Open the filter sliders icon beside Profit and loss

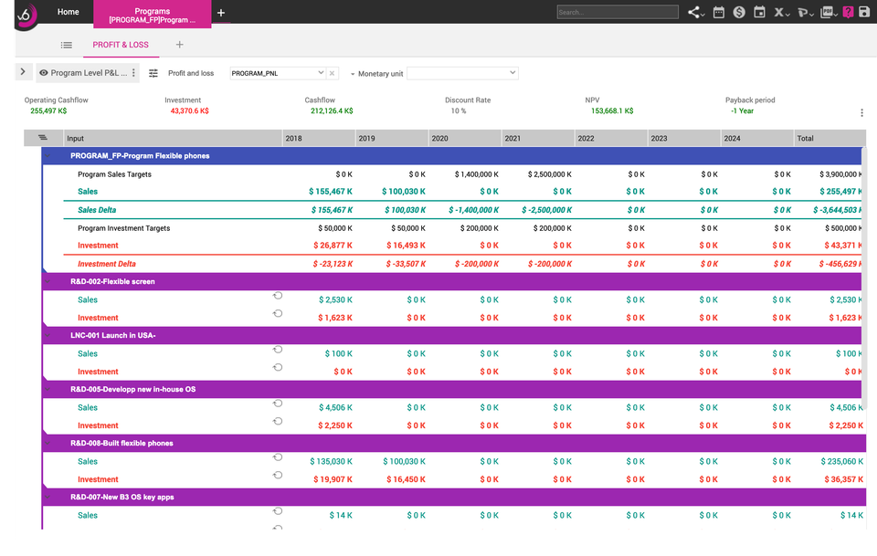coord(153,72)
